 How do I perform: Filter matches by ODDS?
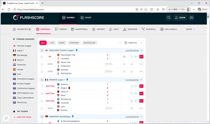pyautogui.click(x=62, y=43)
